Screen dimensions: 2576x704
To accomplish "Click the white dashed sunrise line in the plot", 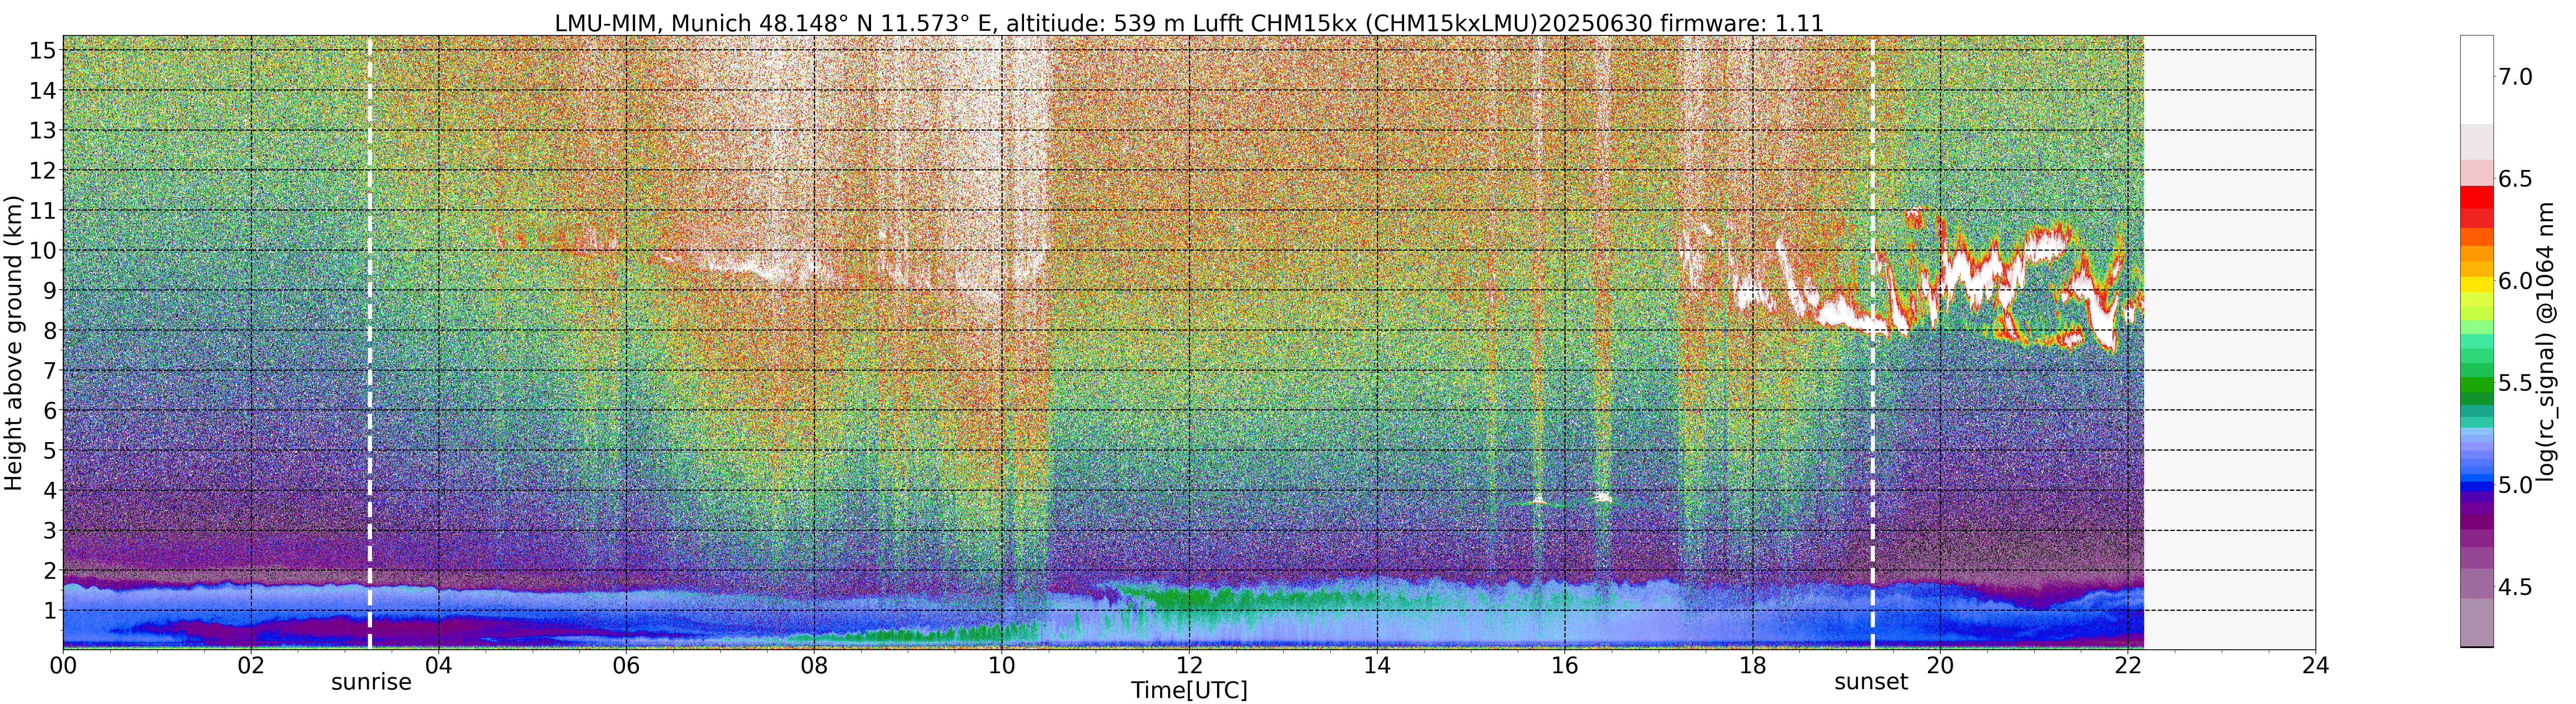I will point(370,343).
